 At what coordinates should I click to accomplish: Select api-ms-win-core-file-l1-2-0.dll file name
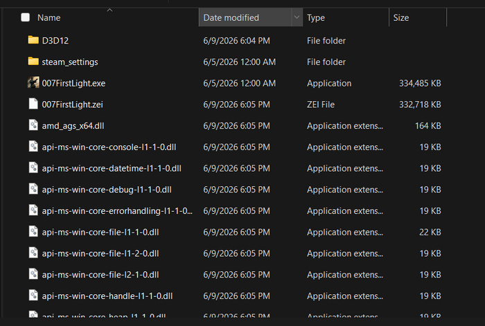[100, 254]
